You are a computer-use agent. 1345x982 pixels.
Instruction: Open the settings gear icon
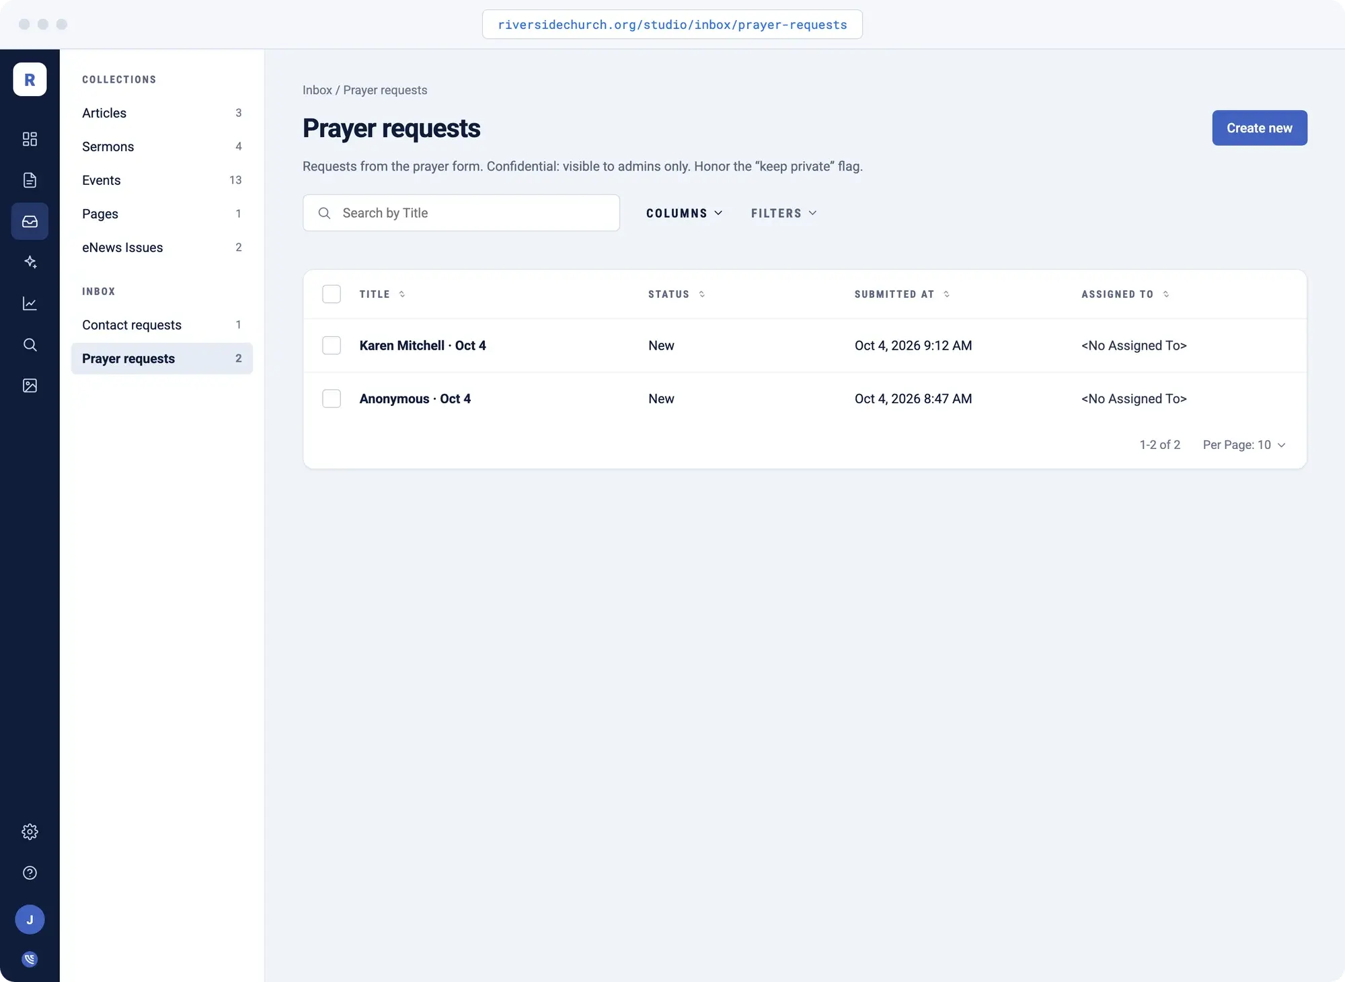pos(30,832)
